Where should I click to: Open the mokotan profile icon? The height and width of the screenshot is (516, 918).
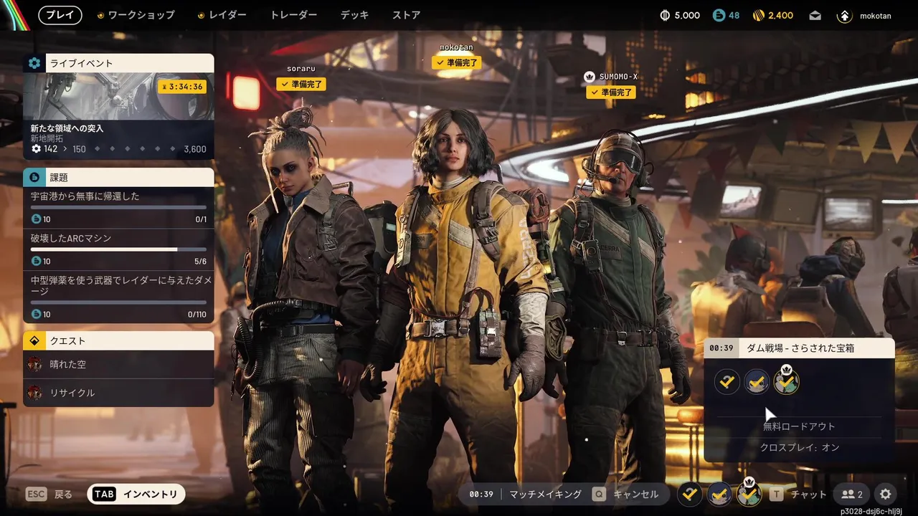click(x=845, y=15)
